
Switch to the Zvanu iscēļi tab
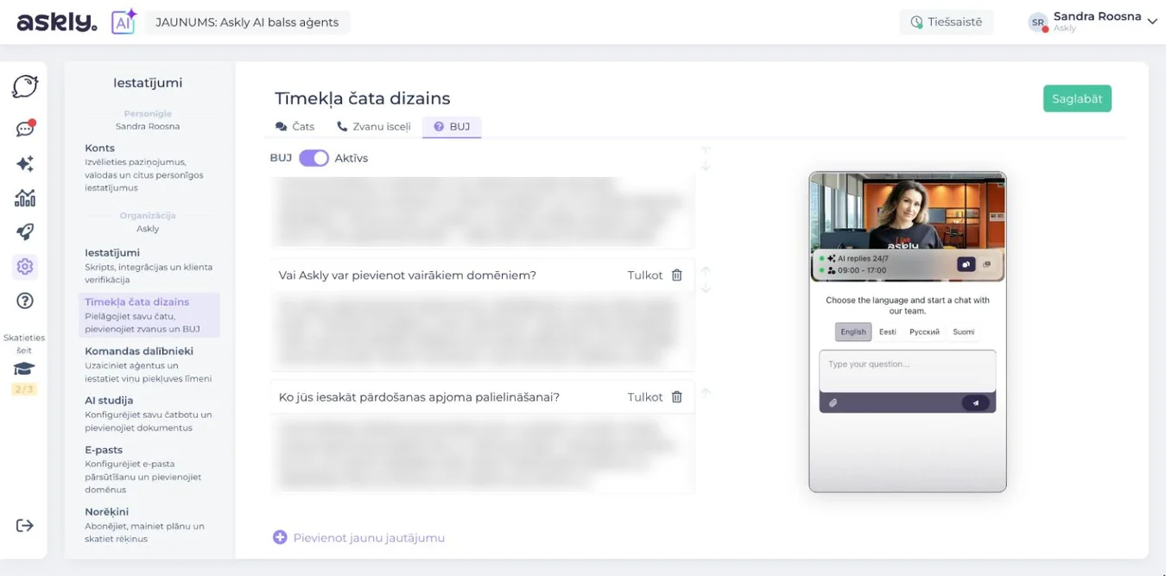click(374, 126)
